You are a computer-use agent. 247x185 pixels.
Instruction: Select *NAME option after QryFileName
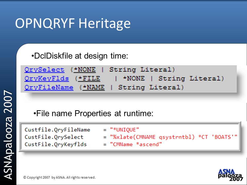coord(94,87)
